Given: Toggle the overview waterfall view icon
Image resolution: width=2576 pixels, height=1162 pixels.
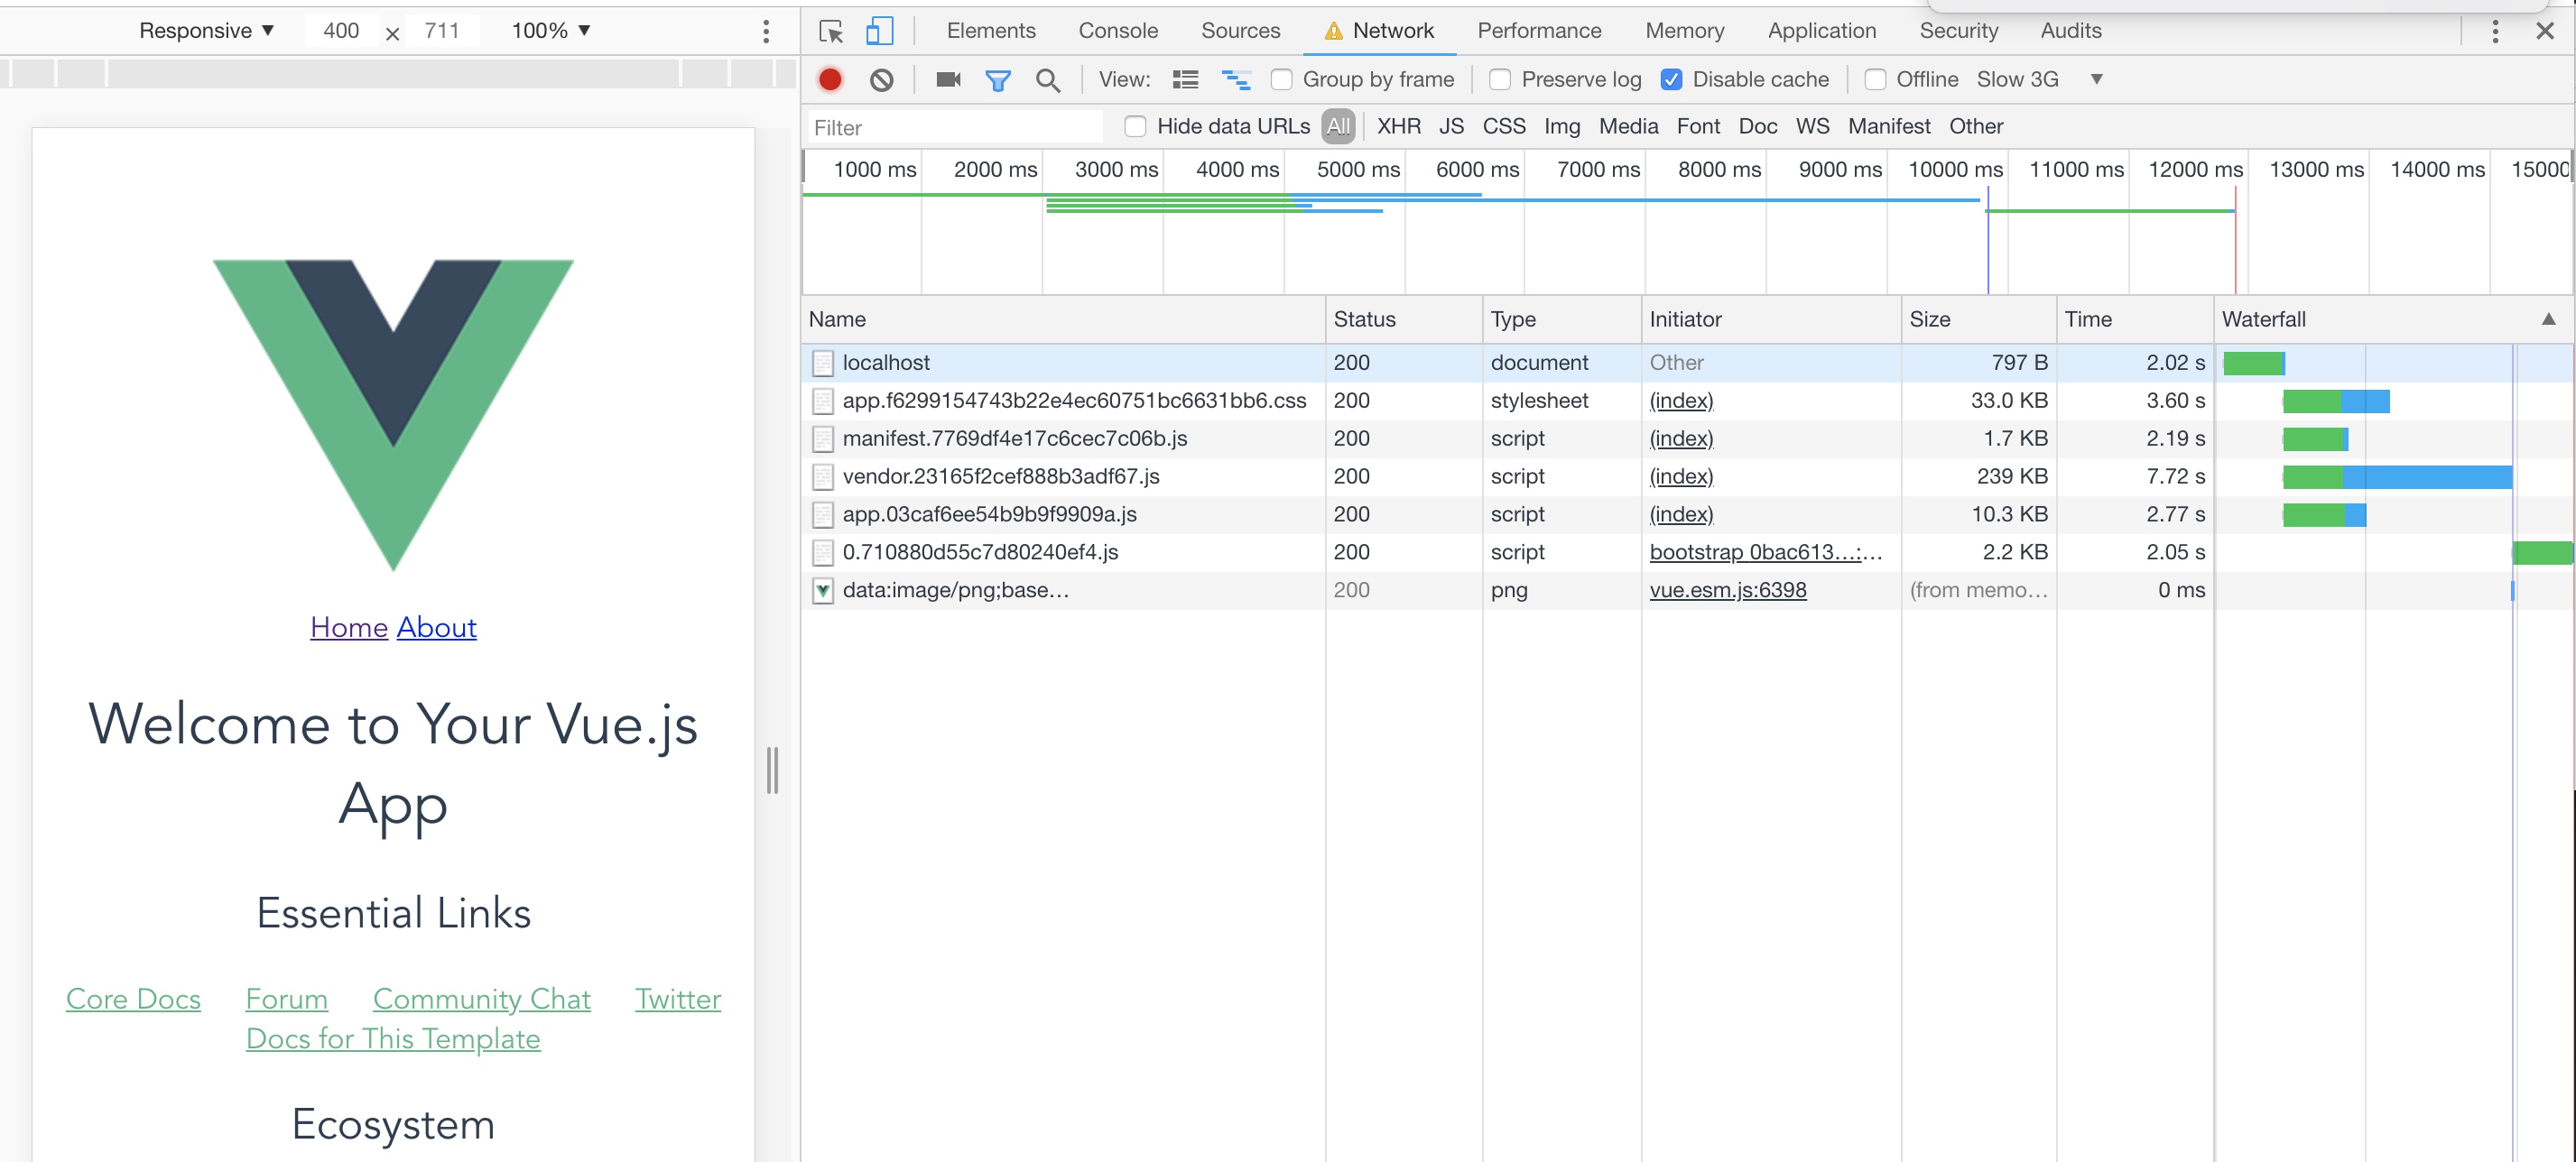Looking at the screenshot, I should coord(1236,80).
